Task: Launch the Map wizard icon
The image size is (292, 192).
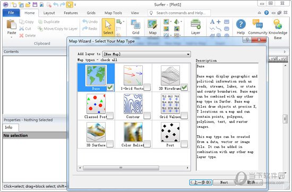Action: [x=152, y=24]
